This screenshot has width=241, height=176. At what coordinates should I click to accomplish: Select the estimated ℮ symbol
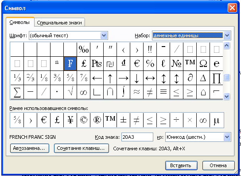[x=216, y=63]
